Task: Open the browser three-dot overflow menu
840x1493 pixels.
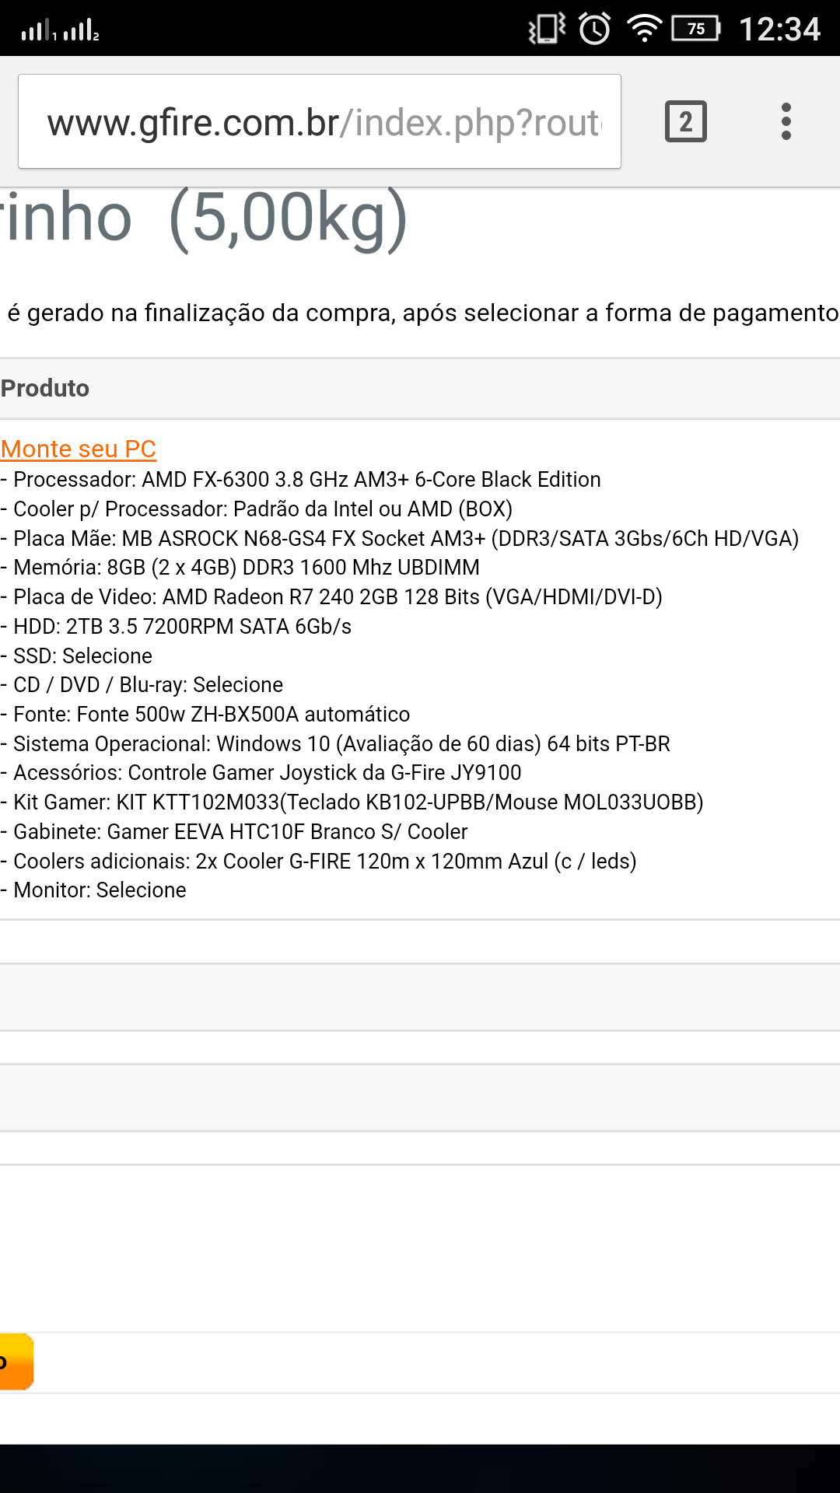Action: pos(786,121)
